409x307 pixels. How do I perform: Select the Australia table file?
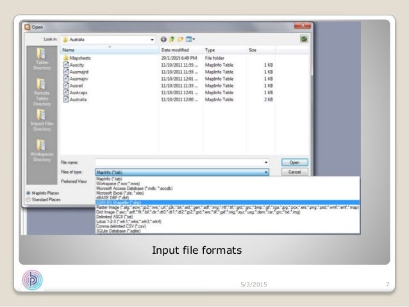[x=75, y=99]
